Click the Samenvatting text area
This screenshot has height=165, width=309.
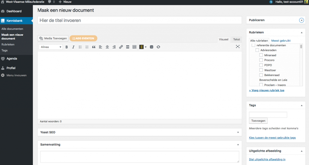point(139,157)
